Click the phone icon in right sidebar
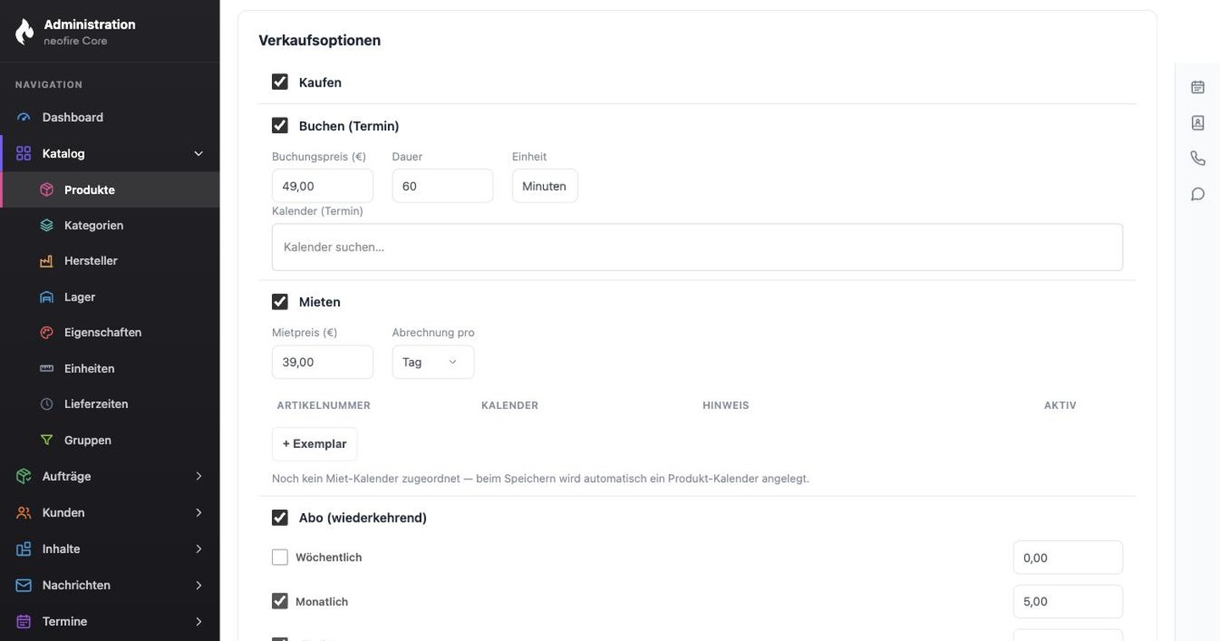1220x641 pixels. click(x=1197, y=158)
